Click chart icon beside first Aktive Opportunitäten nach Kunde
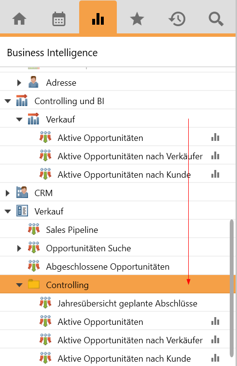This screenshot has width=237, height=366. (215, 174)
